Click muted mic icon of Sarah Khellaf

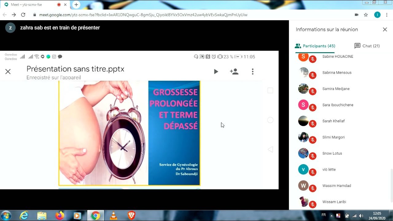(x=313, y=123)
